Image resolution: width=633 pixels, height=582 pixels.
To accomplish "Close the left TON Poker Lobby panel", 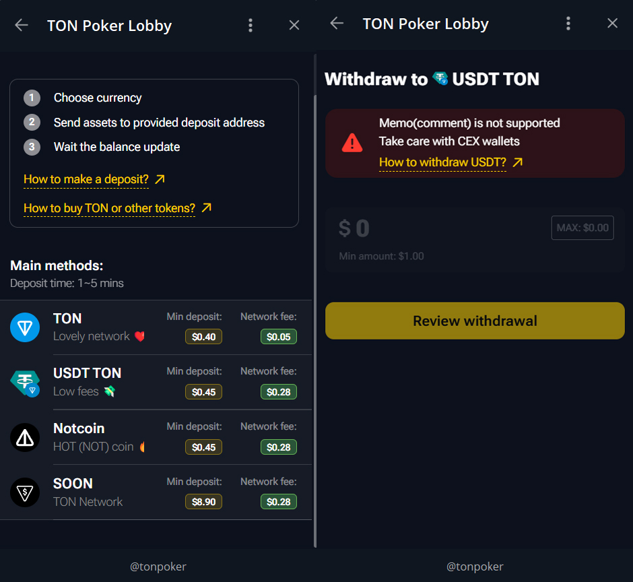I will 294,26.
